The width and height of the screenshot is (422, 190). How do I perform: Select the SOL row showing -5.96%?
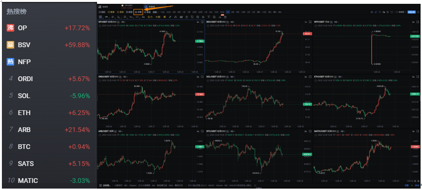coord(49,96)
